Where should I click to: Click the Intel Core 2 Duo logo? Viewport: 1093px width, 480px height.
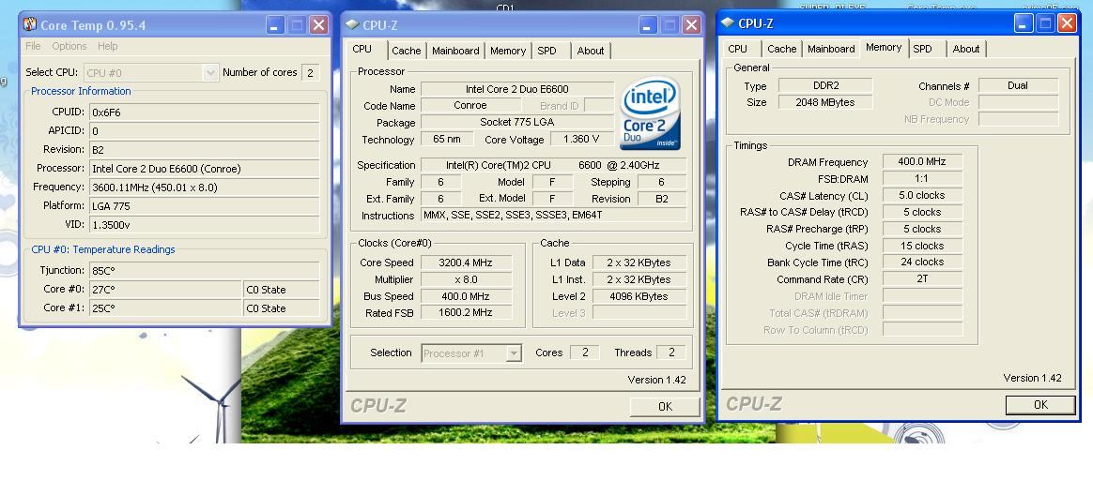click(651, 112)
